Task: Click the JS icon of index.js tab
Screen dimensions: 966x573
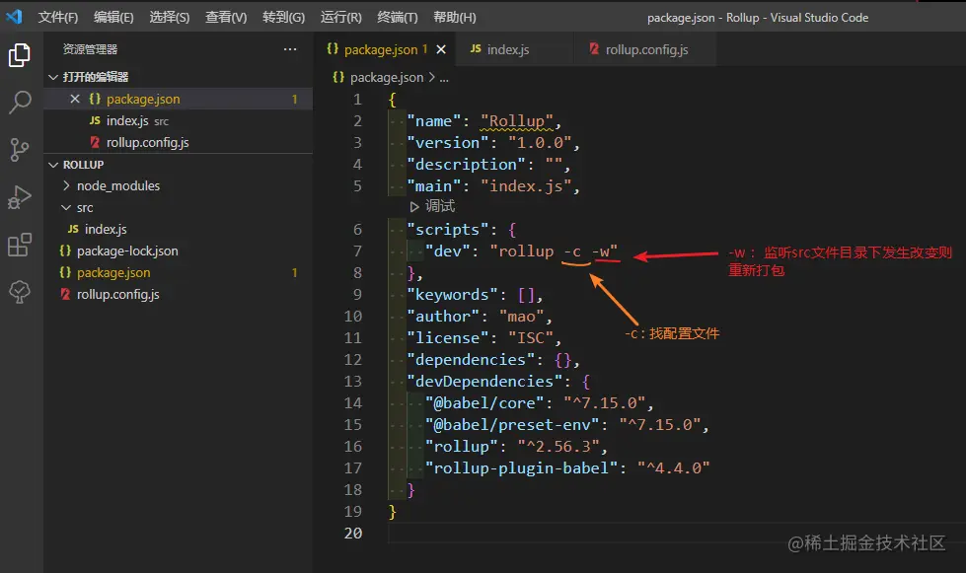Action: (x=476, y=48)
